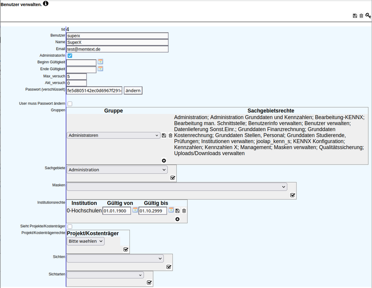Open the Sichtarten dropdown
This screenshot has width=372, height=288.
pos(105,275)
